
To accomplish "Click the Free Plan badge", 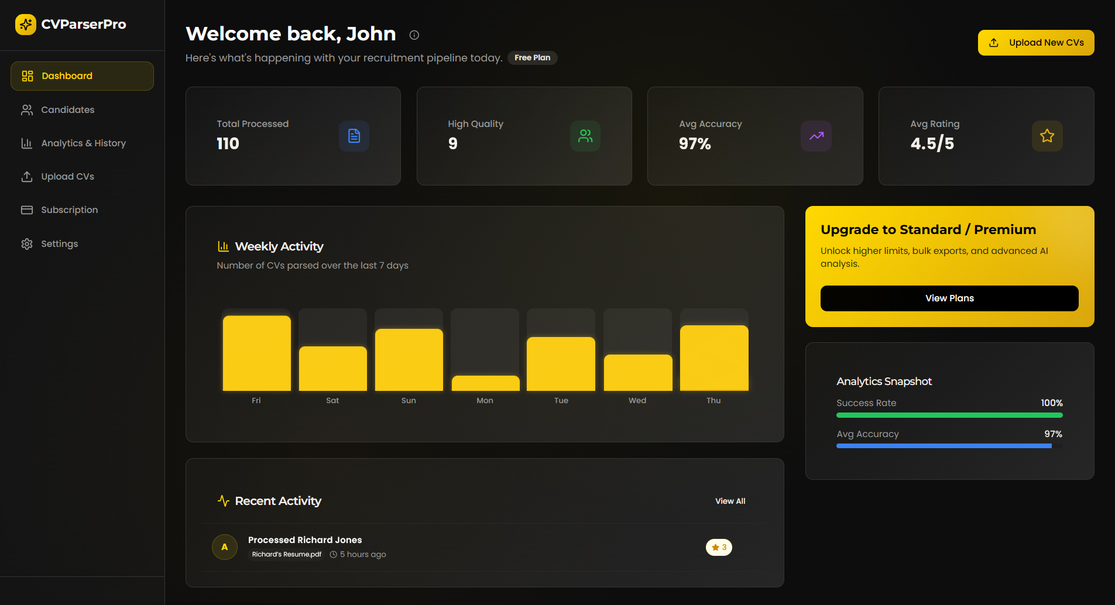I will coord(532,58).
